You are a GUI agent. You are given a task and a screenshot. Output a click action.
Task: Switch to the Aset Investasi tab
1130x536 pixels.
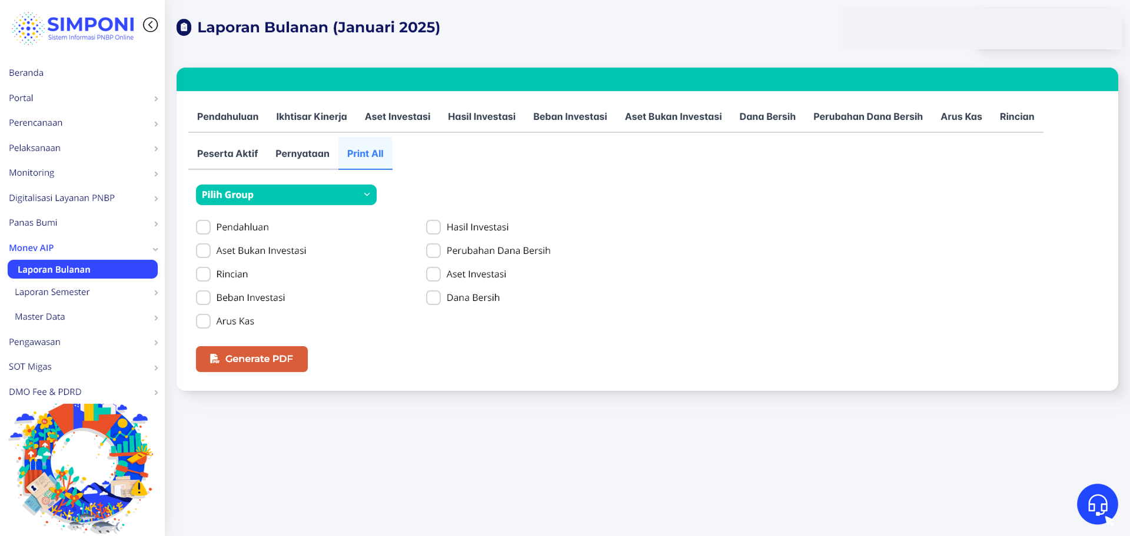click(397, 117)
